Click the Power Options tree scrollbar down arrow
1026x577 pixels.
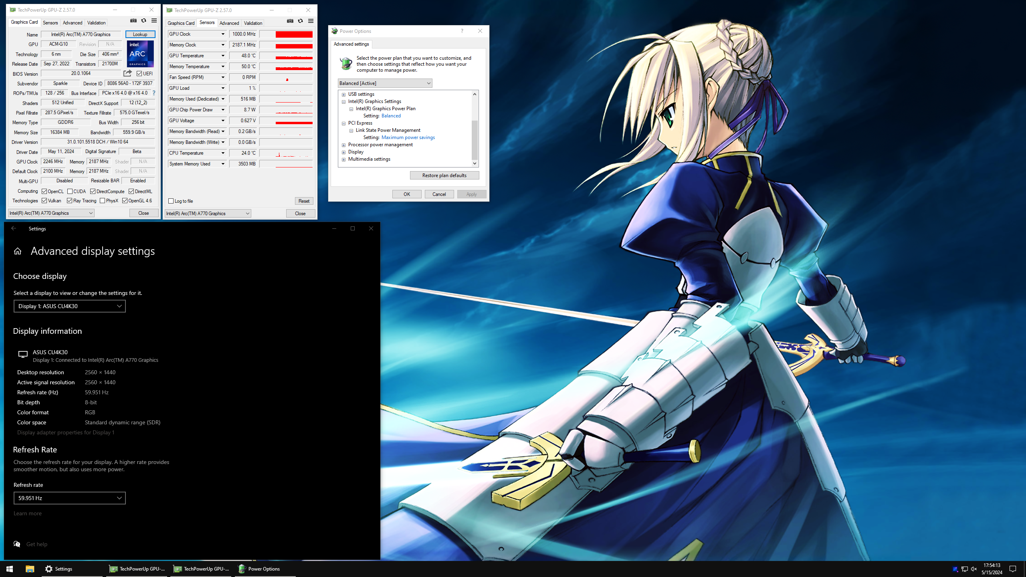click(x=475, y=163)
